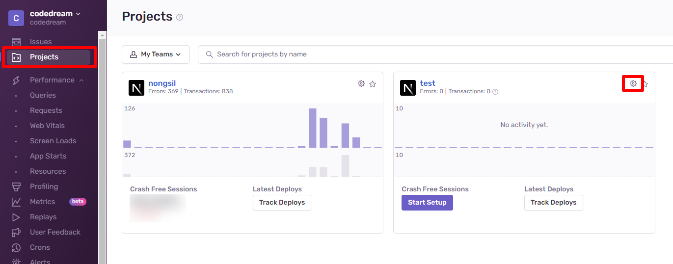This screenshot has height=264, width=673.
Task: Click 'Transactions: 838' text on nongsil
Action: [x=208, y=91]
